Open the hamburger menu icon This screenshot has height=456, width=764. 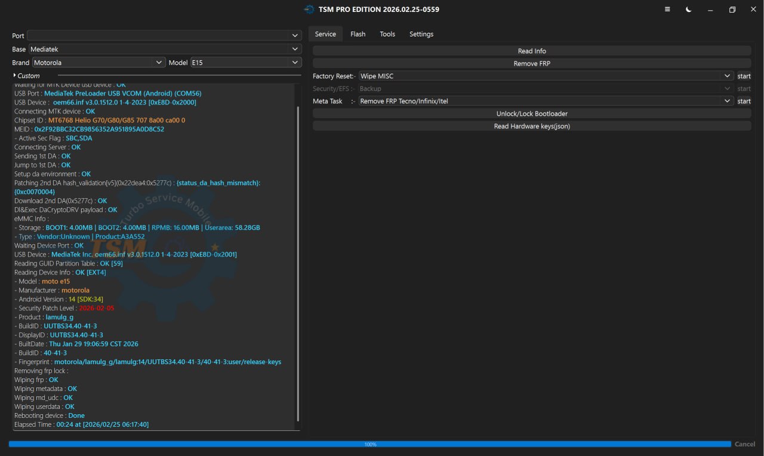[667, 10]
